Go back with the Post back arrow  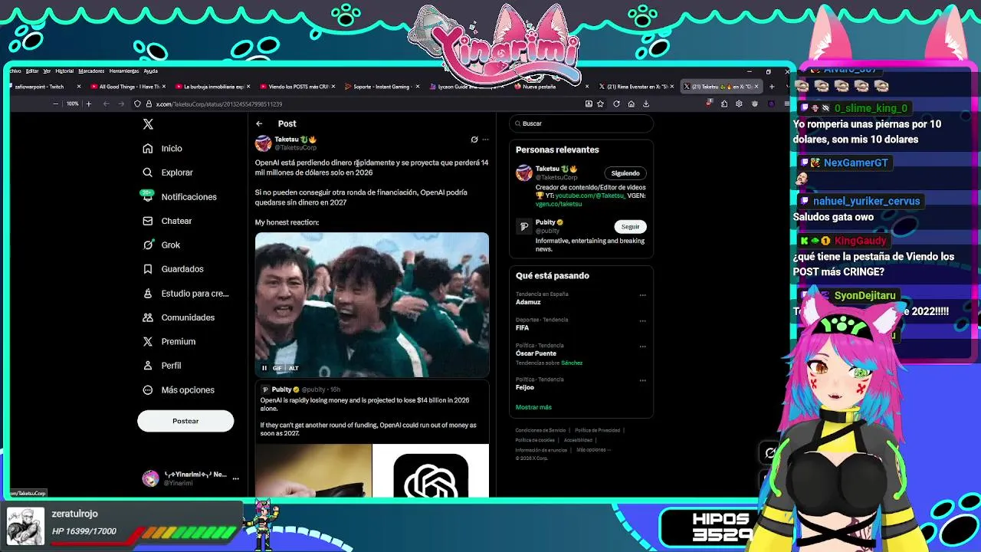tap(259, 123)
